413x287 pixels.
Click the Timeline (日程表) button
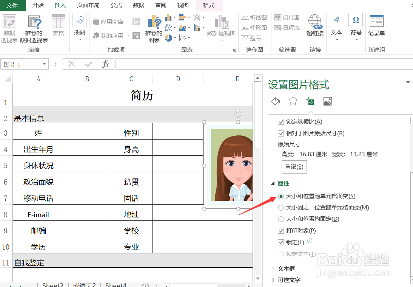click(287, 28)
